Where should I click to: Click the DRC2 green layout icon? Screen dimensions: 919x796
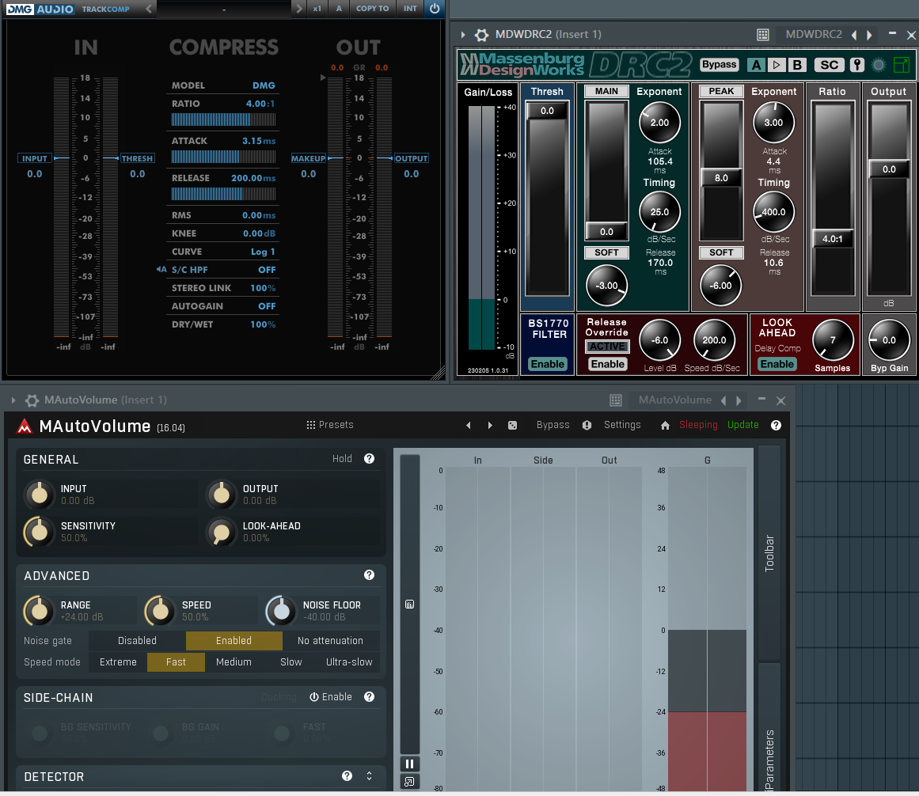pos(902,64)
